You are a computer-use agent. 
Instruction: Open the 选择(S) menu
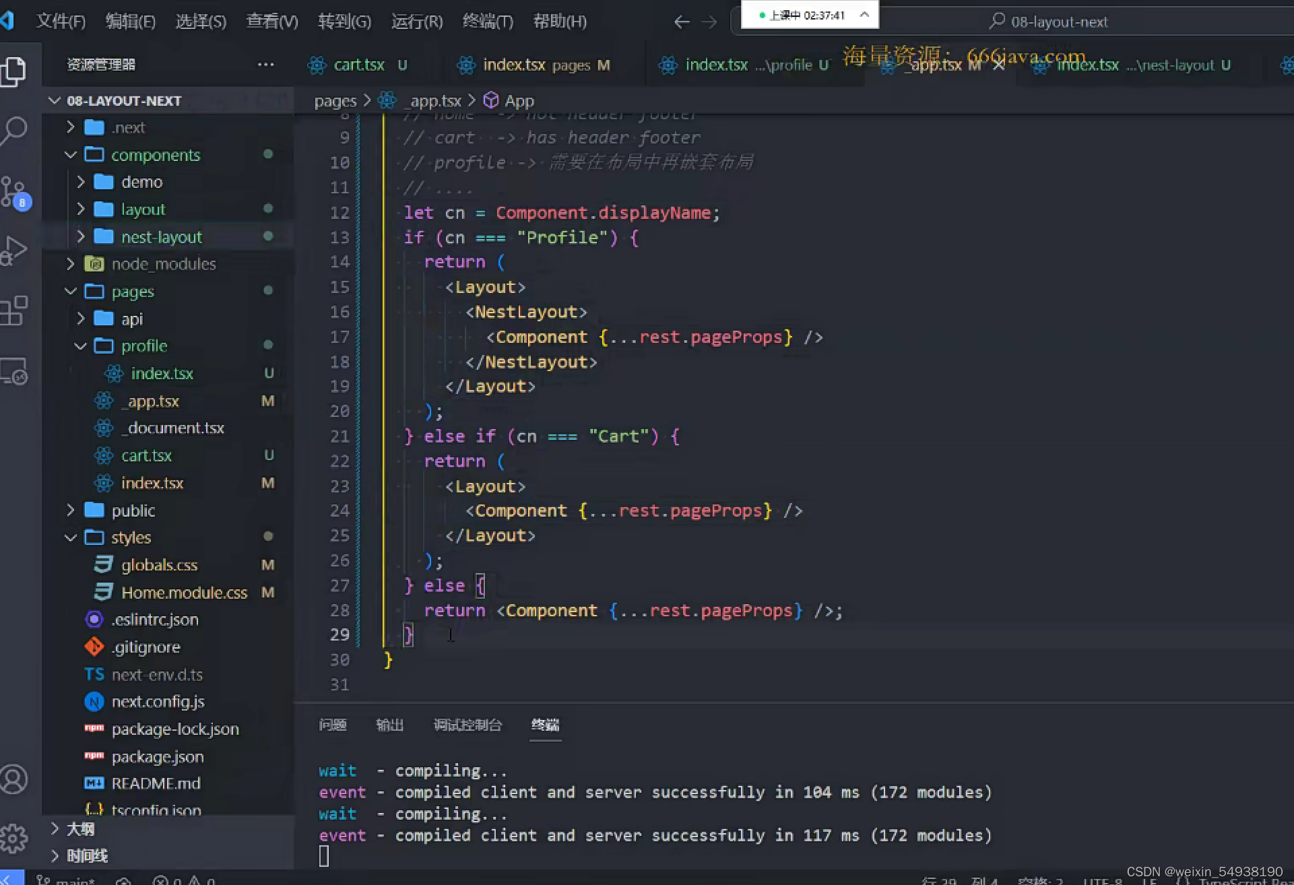click(x=201, y=22)
